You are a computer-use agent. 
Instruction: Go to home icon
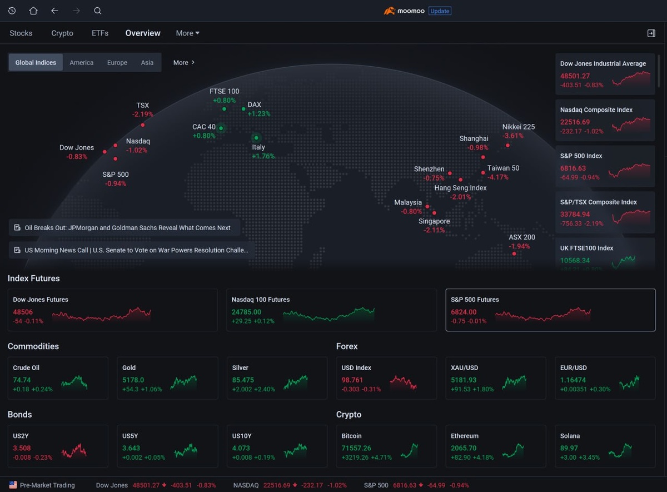pos(33,11)
